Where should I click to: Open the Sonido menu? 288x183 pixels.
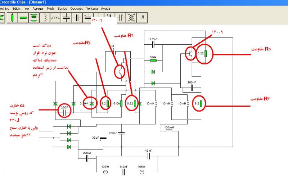coord(62,8)
